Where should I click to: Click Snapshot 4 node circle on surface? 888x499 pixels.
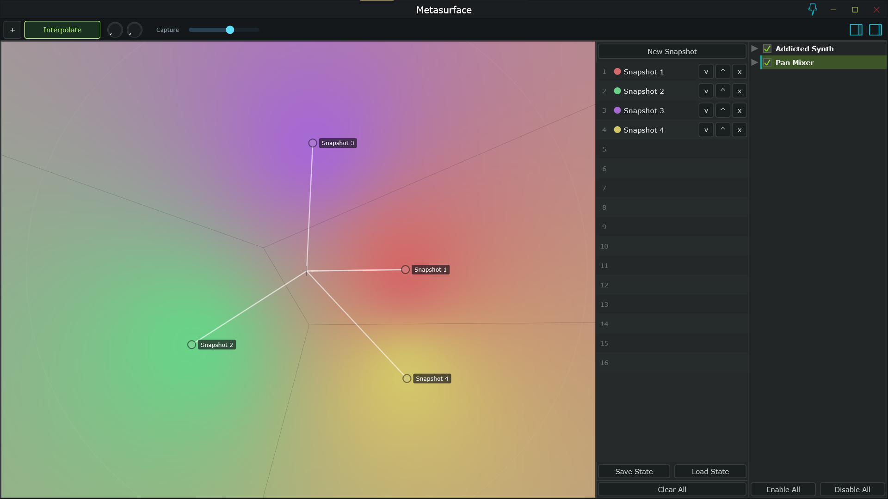tap(407, 379)
